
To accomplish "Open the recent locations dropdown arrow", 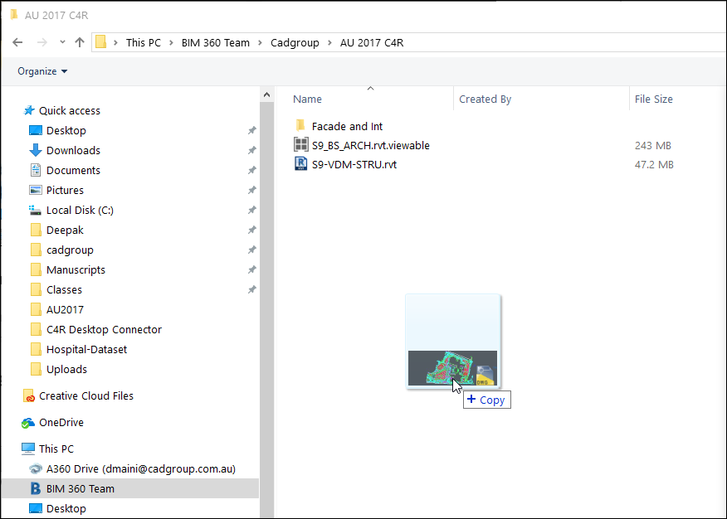I will click(62, 42).
